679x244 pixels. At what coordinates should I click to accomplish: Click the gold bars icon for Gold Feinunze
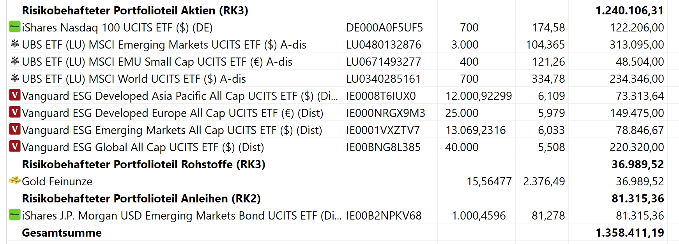tap(14, 181)
